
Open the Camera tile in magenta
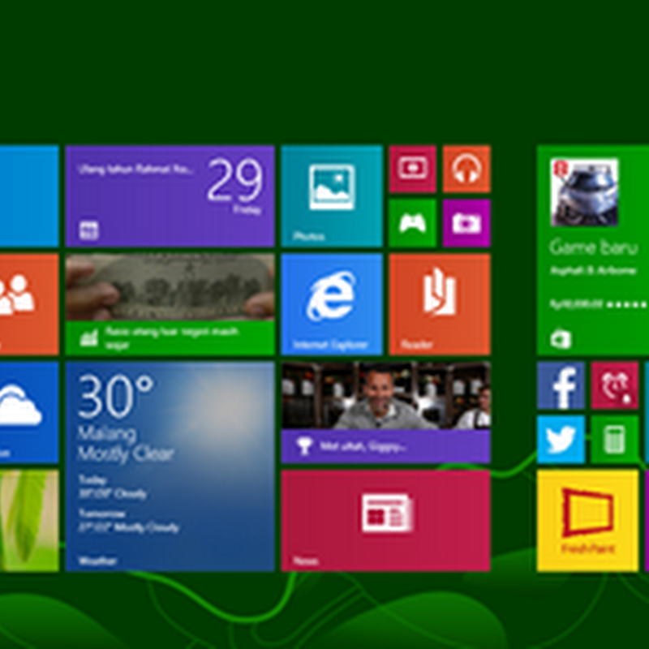point(466,223)
